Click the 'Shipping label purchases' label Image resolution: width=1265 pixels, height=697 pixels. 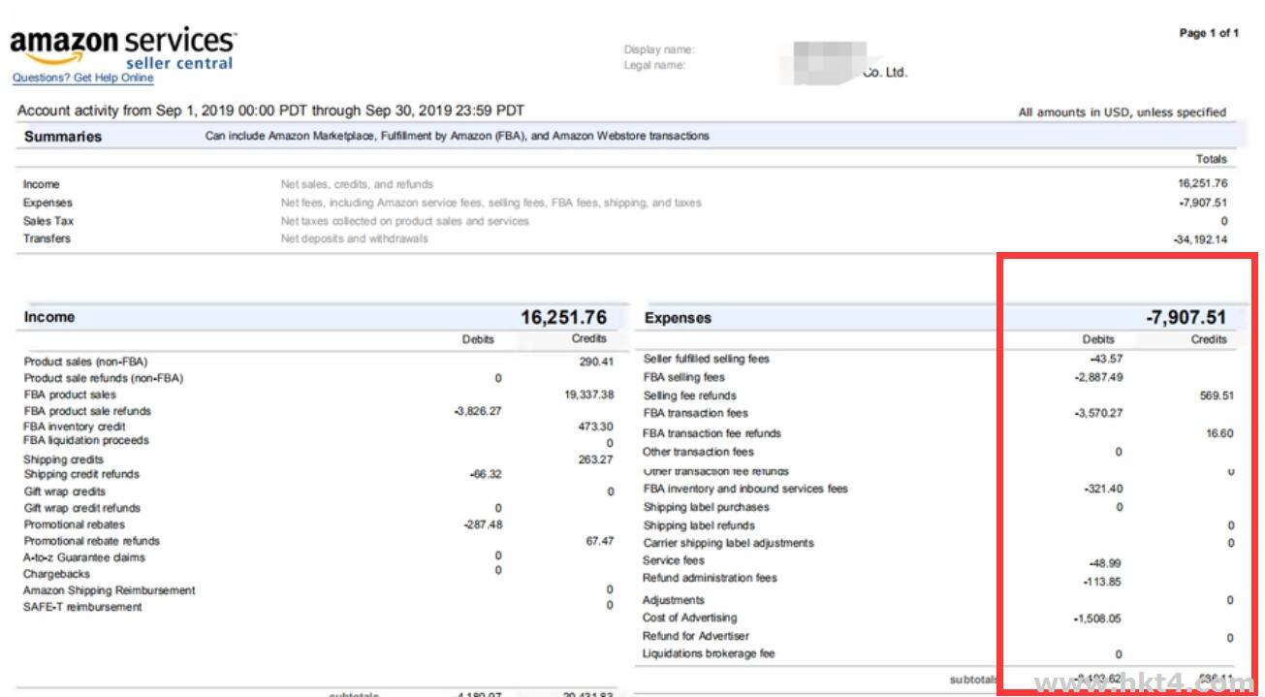click(x=706, y=507)
